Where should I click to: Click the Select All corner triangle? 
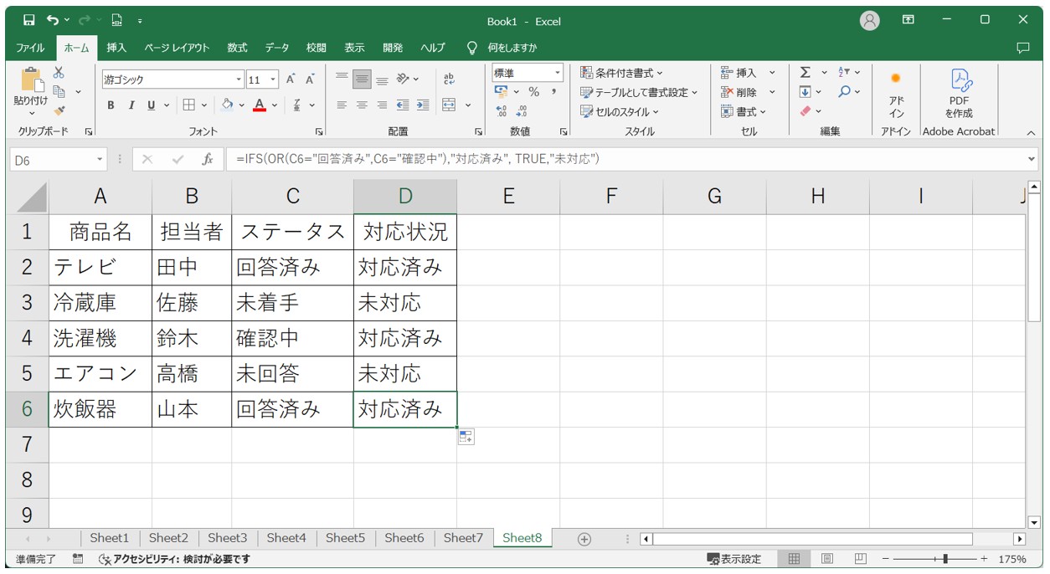32,197
